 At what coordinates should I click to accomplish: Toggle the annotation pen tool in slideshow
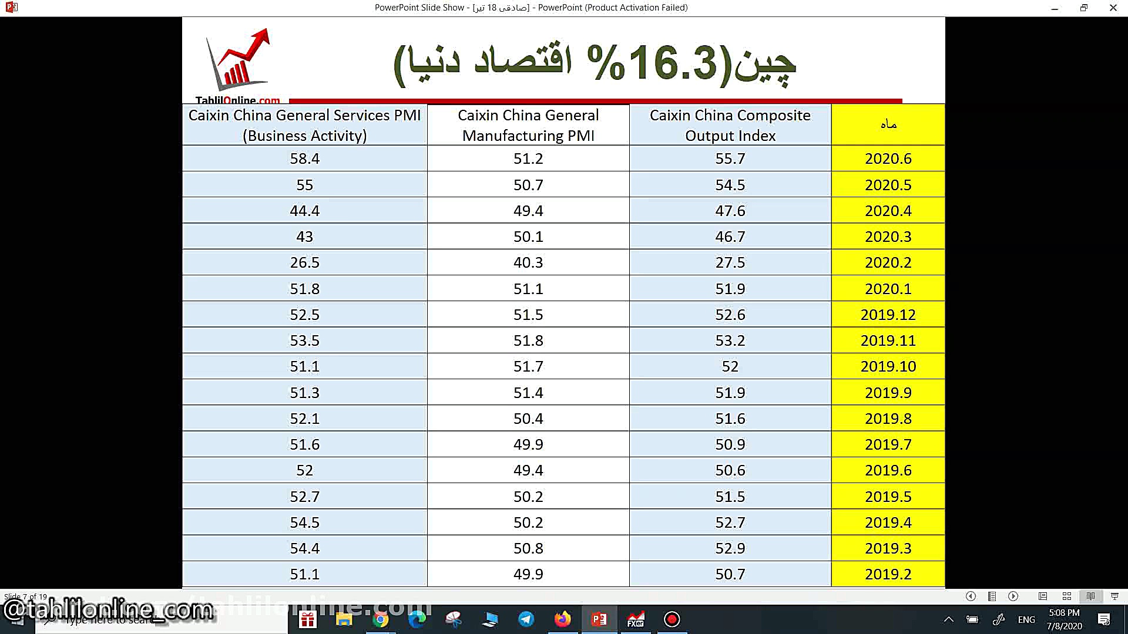[999, 619]
